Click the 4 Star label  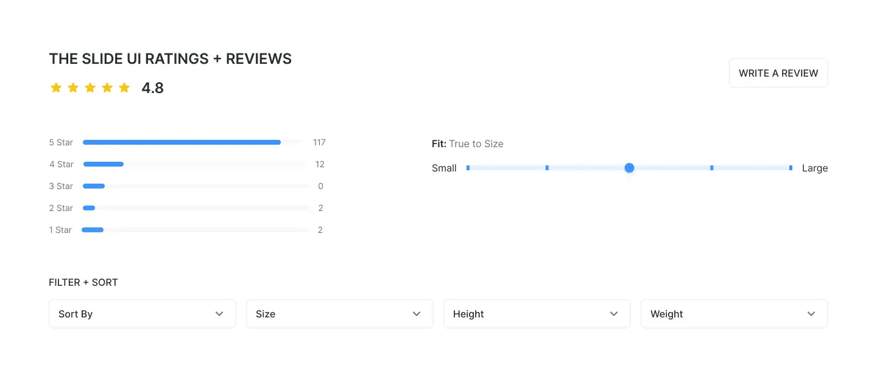tap(62, 164)
